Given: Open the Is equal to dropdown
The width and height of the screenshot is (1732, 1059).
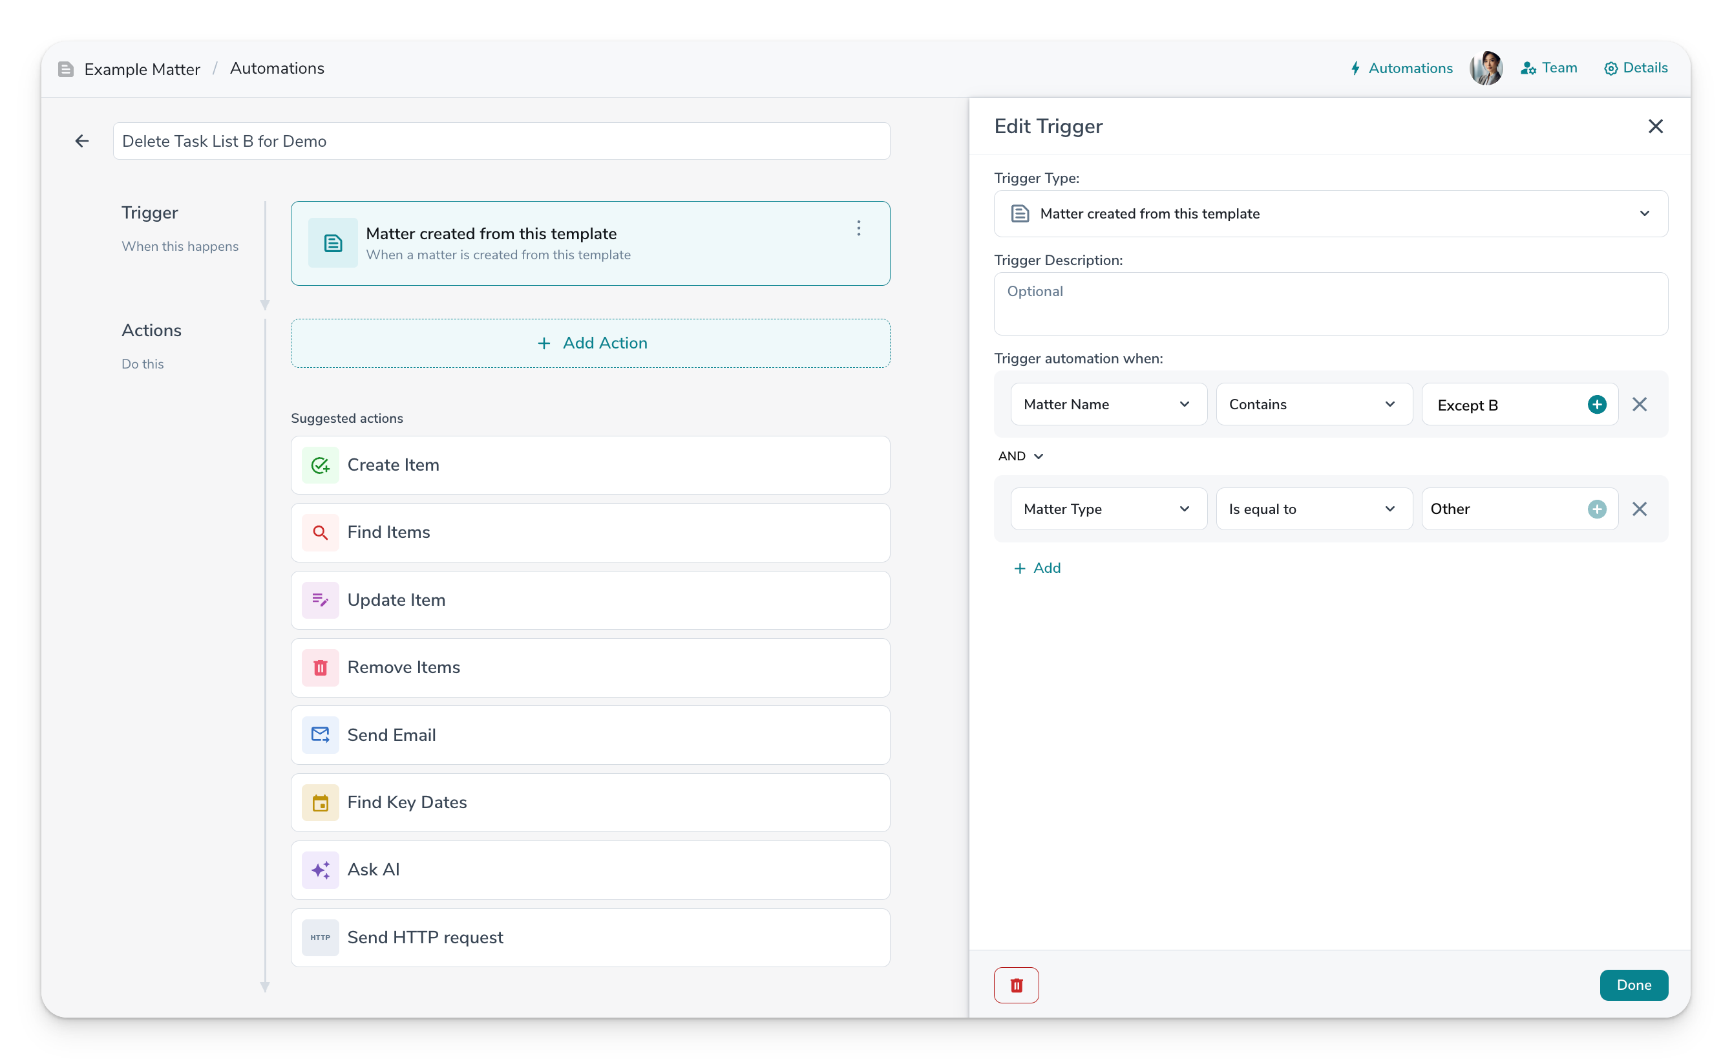Looking at the screenshot, I should [1313, 509].
